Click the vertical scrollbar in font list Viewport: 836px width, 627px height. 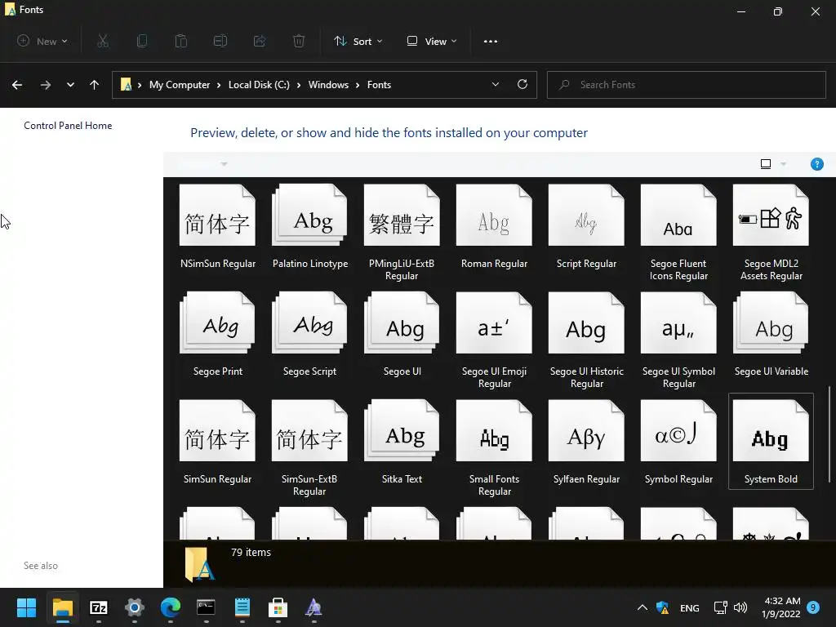(829, 434)
